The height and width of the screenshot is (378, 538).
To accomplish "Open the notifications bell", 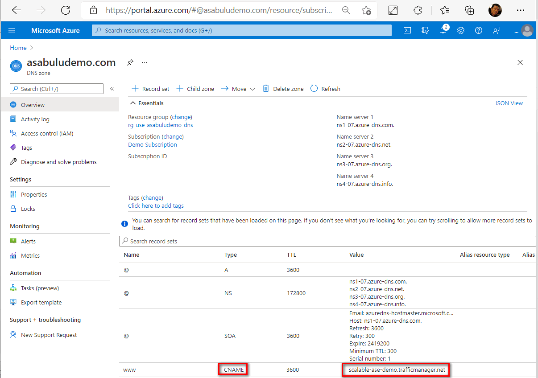I will point(443,30).
